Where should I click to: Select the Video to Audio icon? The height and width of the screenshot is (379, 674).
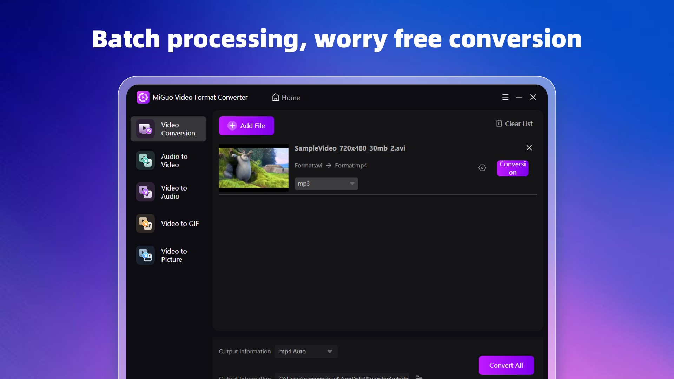[145, 192]
